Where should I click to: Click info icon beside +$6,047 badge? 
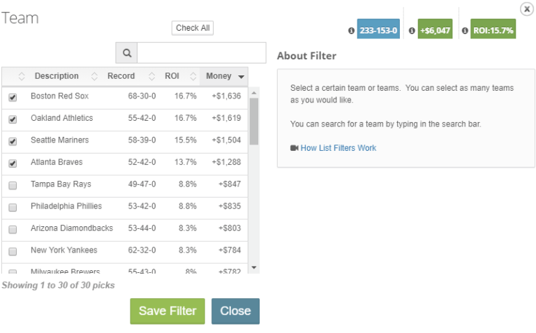point(412,31)
